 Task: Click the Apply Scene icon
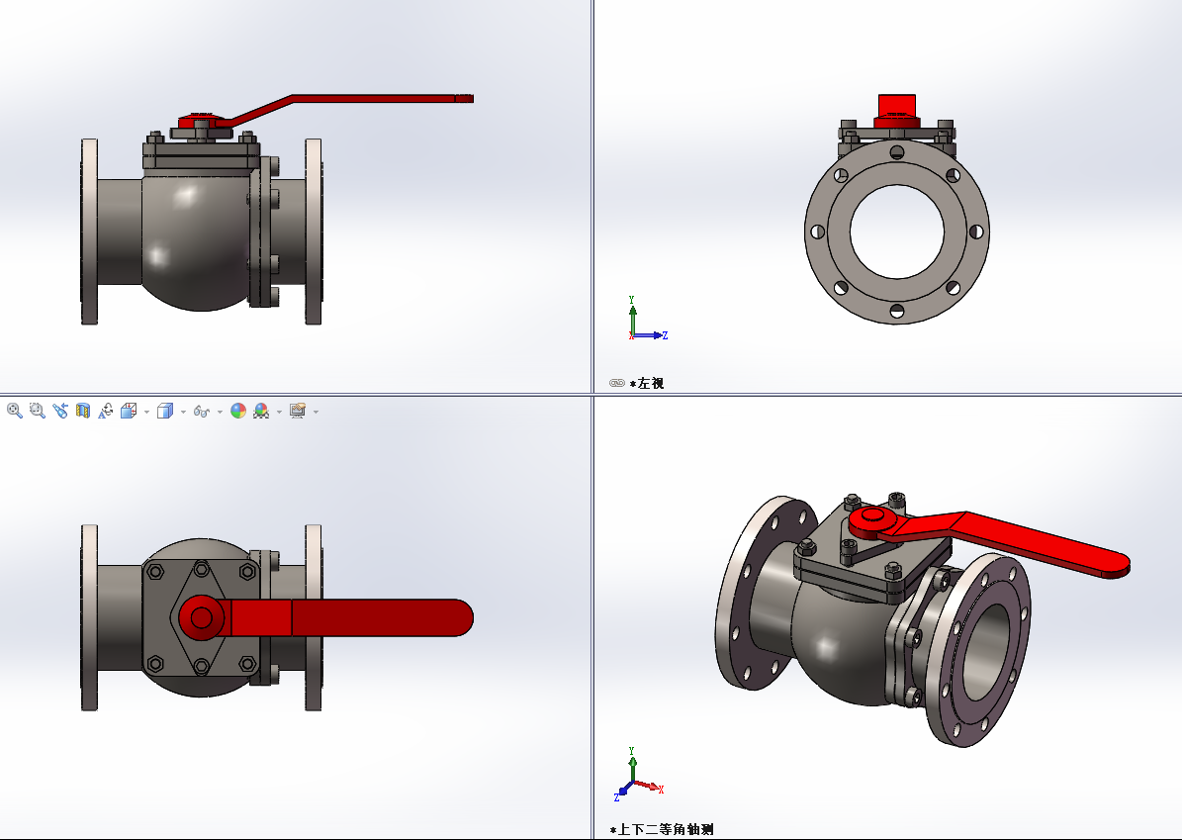coord(261,411)
